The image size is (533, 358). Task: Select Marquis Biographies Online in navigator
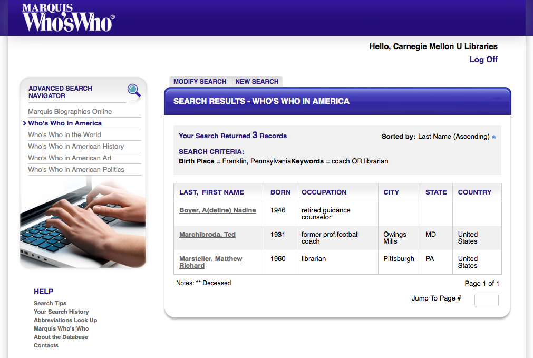pos(70,112)
